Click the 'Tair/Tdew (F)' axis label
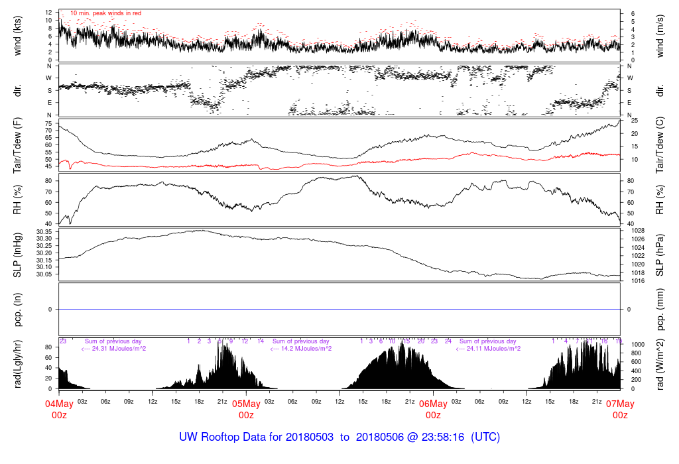This screenshot has height=464, width=679. pos(17,146)
